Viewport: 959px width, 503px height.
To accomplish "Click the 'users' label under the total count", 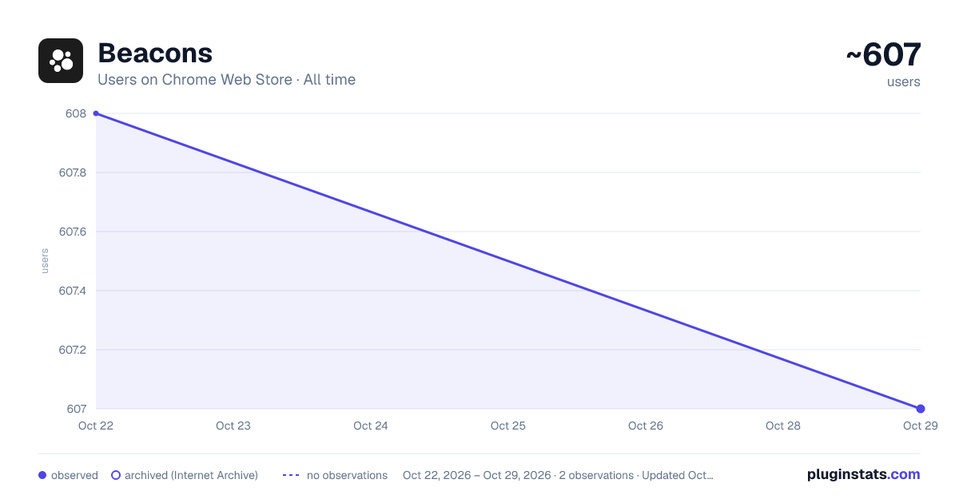I will pos(904,81).
